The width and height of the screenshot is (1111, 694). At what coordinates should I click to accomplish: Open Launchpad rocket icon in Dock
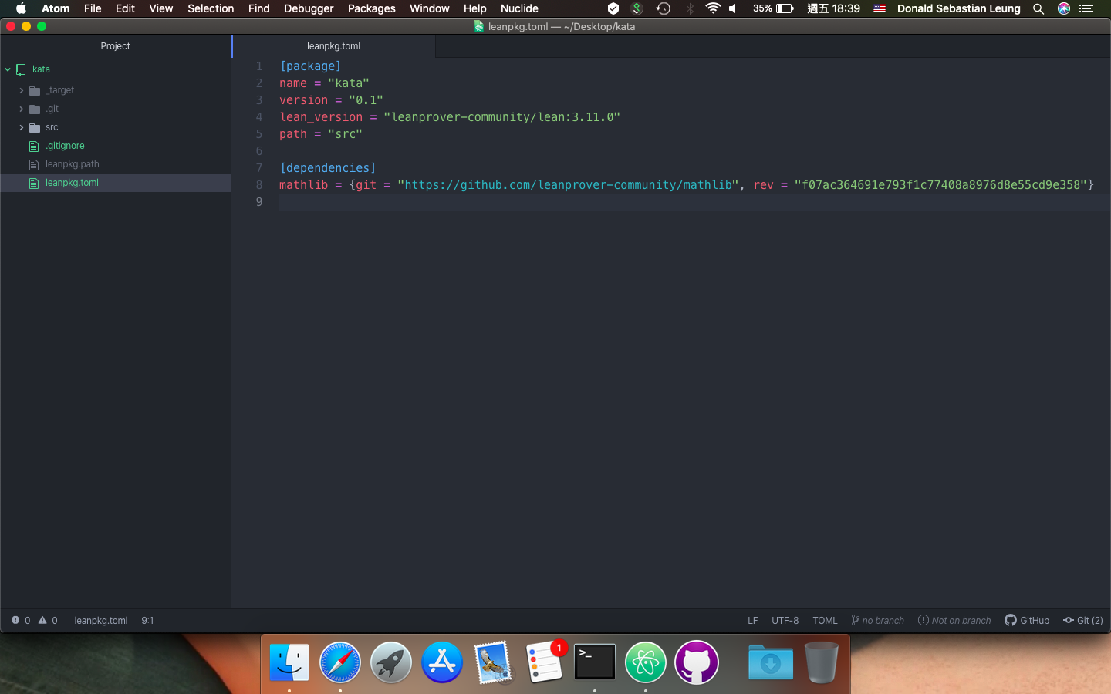coord(391,662)
